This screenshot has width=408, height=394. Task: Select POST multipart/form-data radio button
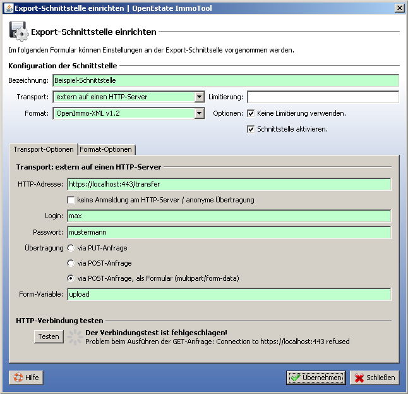(x=71, y=278)
